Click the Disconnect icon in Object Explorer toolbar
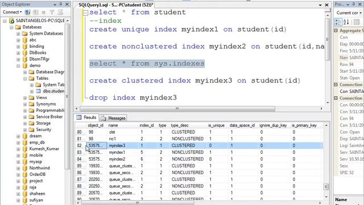 click(x=35, y=12)
